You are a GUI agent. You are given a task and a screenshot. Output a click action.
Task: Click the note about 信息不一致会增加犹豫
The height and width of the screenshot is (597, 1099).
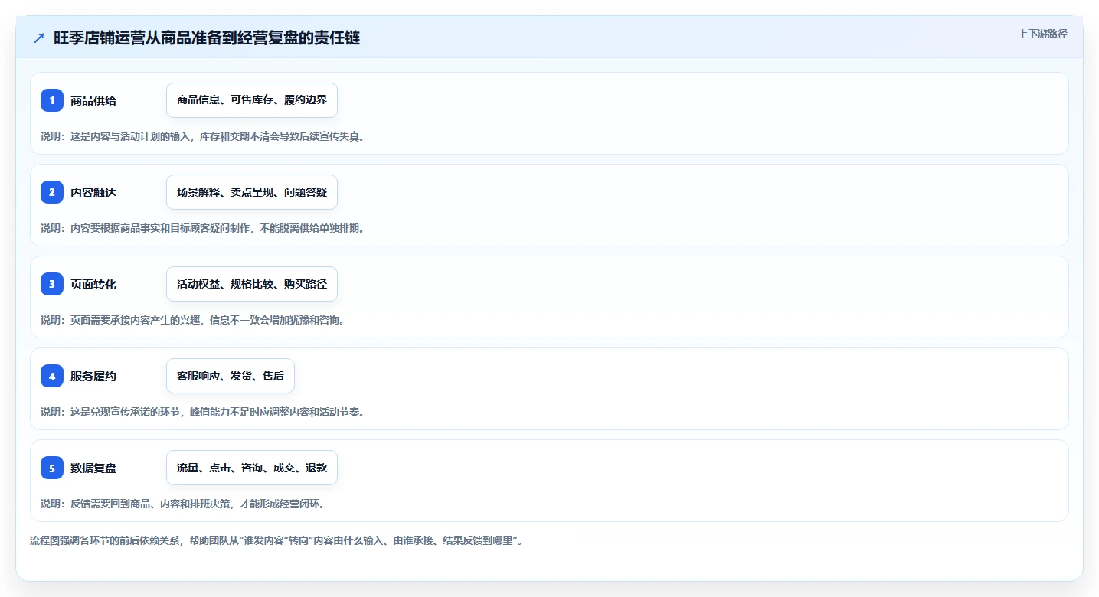click(195, 320)
